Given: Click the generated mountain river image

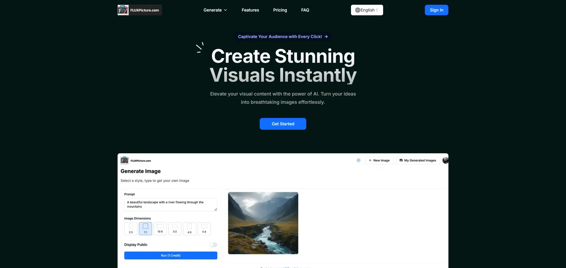Looking at the screenshot, I should 263,223.
